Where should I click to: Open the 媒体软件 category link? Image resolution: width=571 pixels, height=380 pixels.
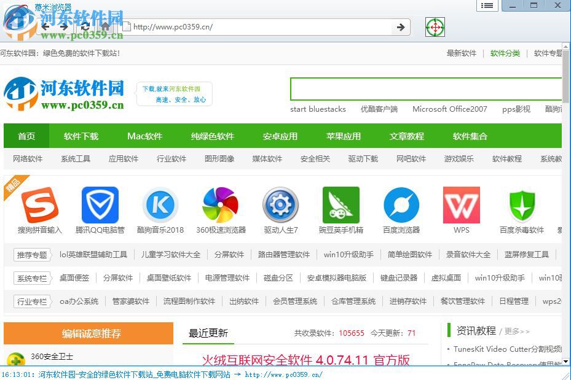[267, 158]
